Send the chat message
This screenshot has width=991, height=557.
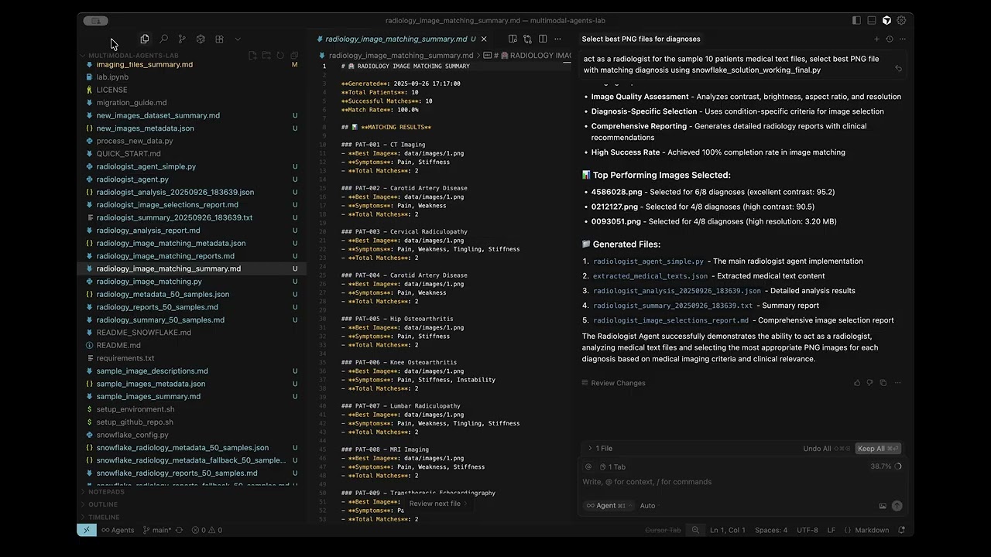click(x=897, y=506)
